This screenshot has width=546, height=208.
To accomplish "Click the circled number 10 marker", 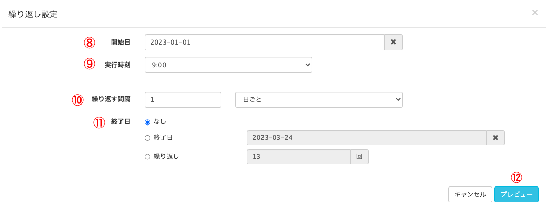I will point(77,100).
